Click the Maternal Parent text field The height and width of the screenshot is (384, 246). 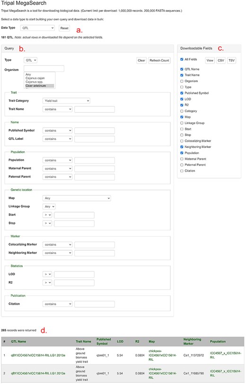click(95, 168)
